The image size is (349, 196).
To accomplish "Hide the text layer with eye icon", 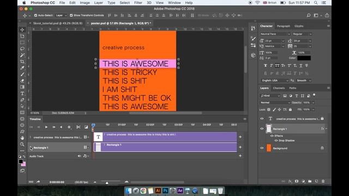I will point(262,119).
